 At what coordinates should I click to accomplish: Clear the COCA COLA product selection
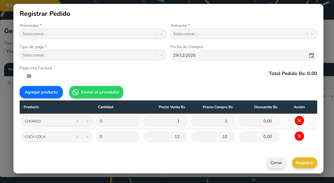click(77, 137)
